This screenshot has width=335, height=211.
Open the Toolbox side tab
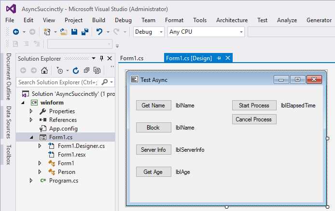8,155
